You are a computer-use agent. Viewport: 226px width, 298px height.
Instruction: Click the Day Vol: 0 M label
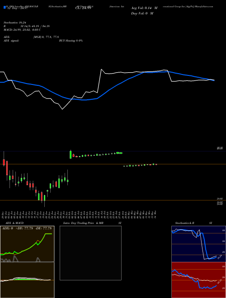tap(142, 13)
